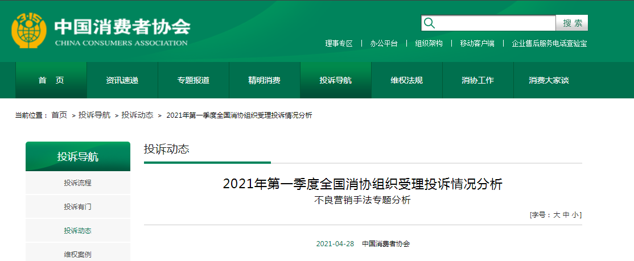The height and width of the screenshot is (261, 634).
Task: Click subtitle 不良营销手法专题分析
Action: click(363, 200)
